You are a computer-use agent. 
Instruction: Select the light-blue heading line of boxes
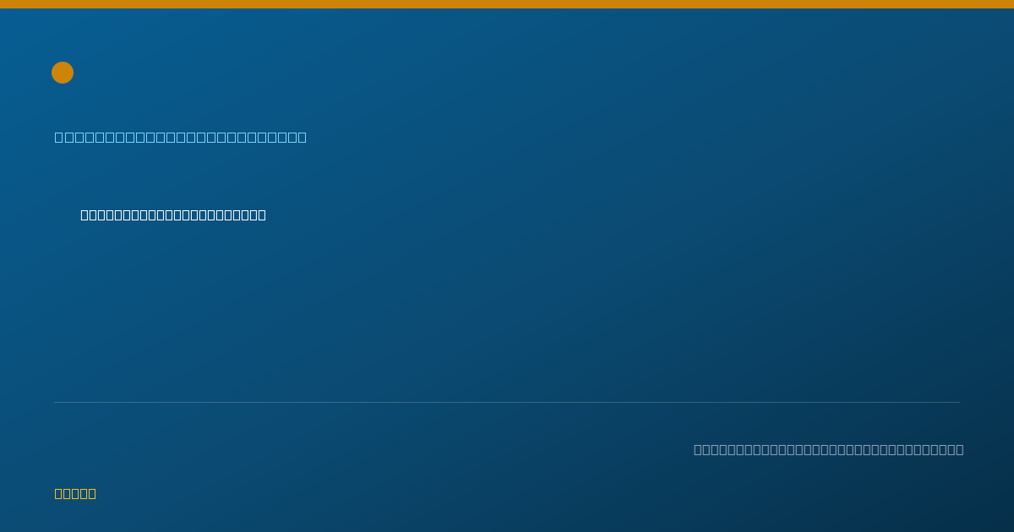[x=181, y=137]
